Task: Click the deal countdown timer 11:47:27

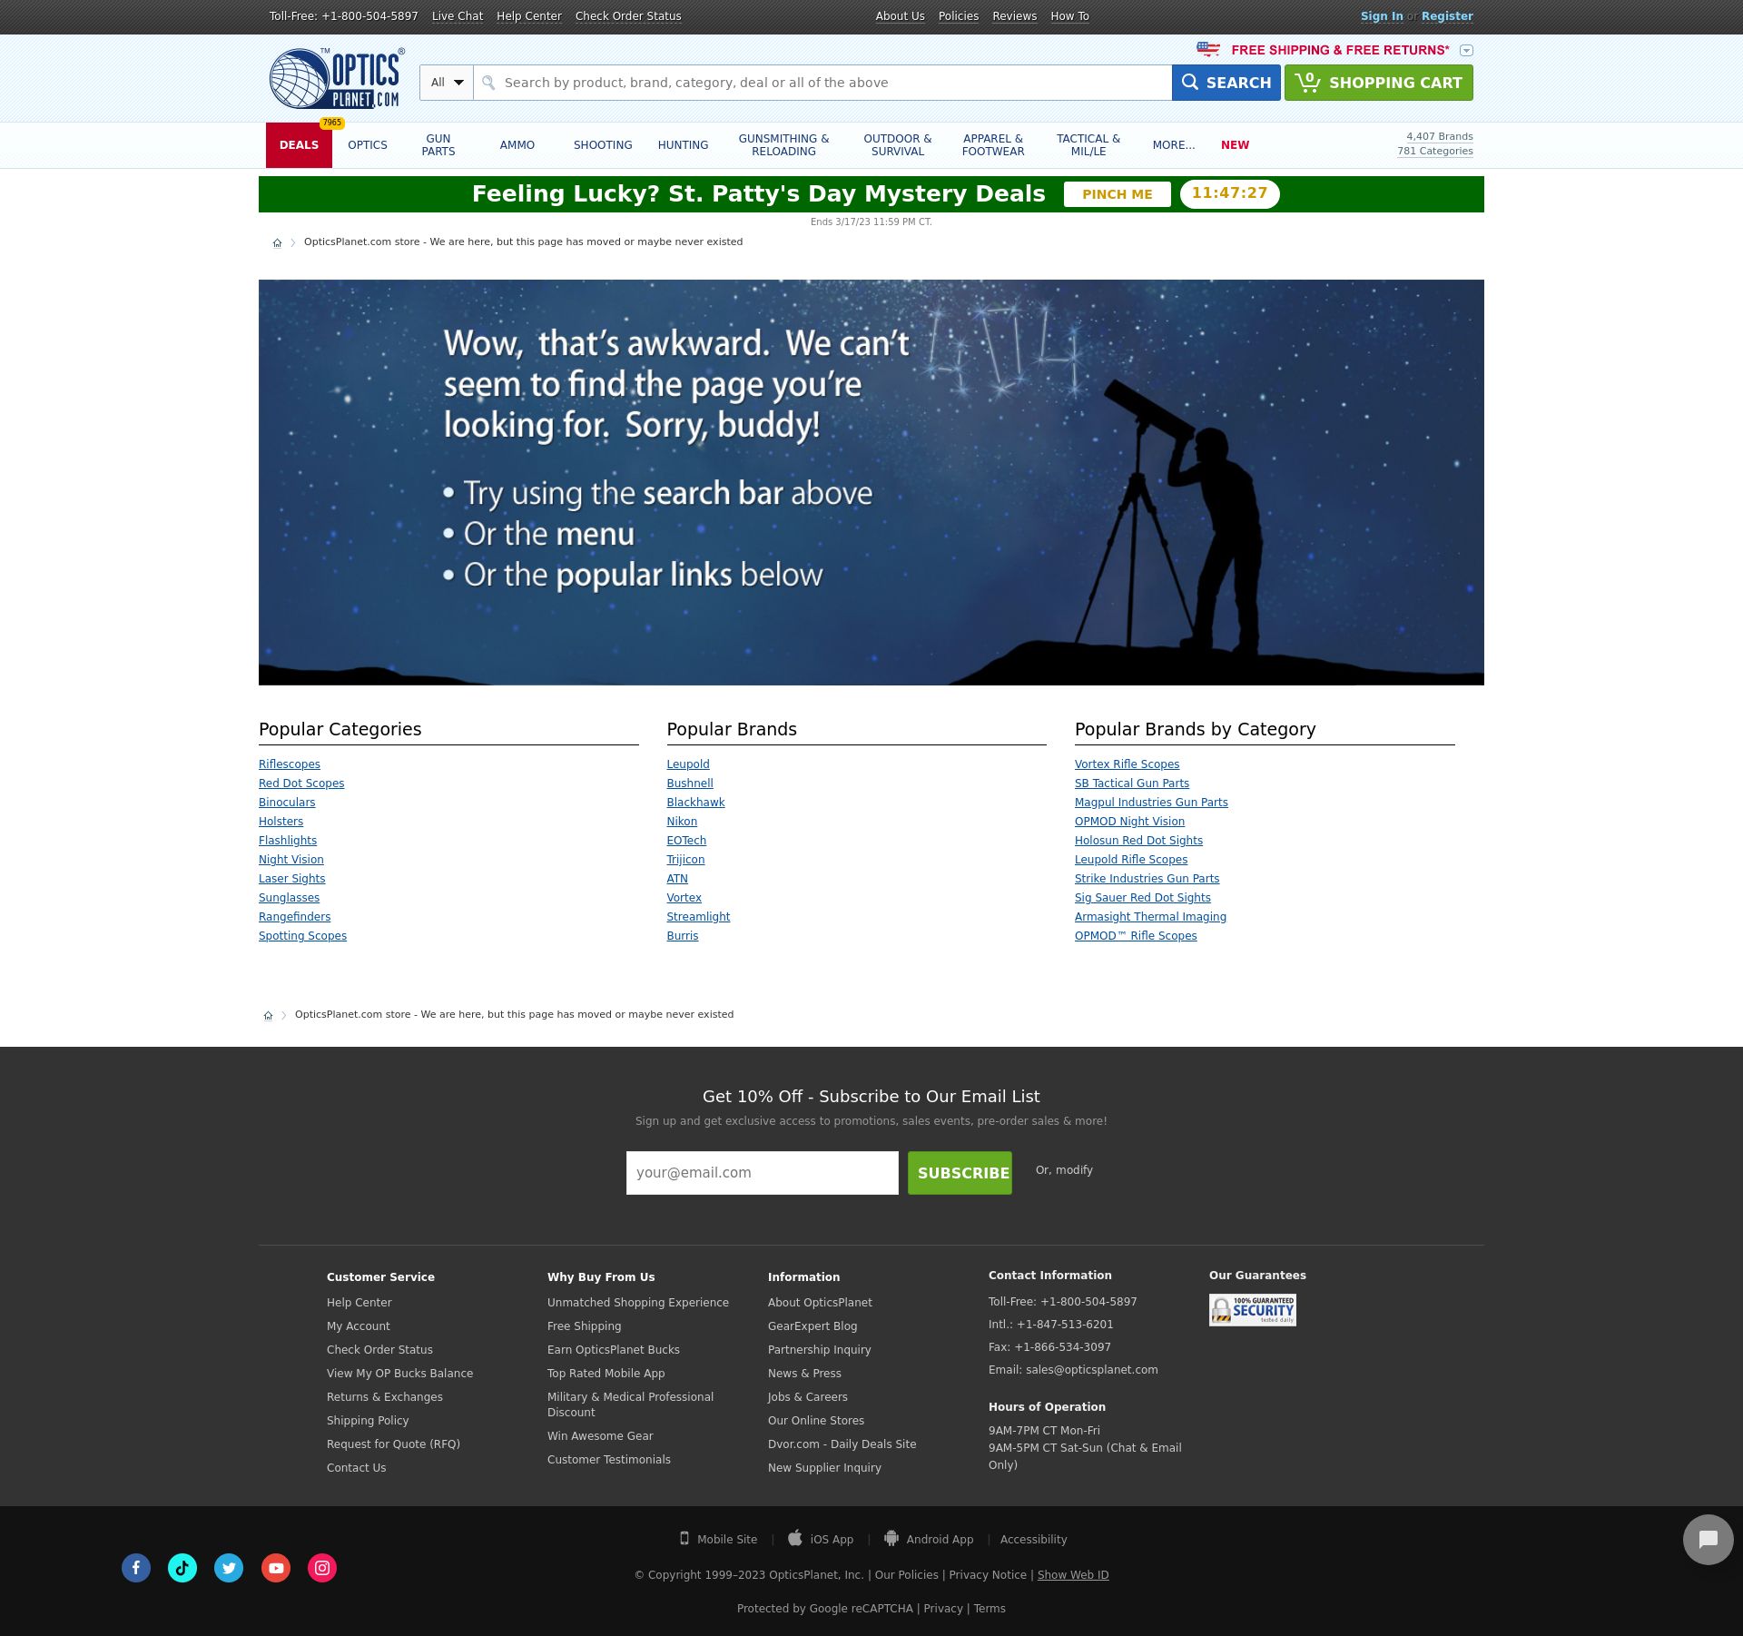Action: coord(1230,194)
